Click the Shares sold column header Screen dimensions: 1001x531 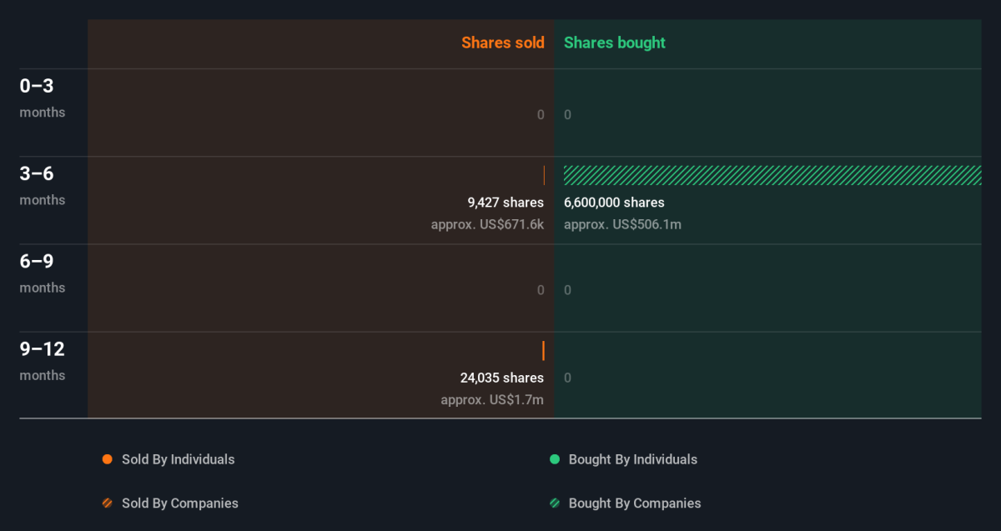(503, 43)
